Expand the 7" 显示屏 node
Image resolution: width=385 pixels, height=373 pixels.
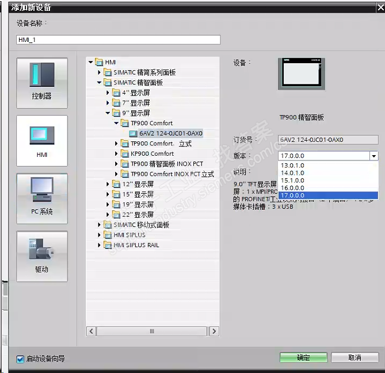tap(108, 103)
